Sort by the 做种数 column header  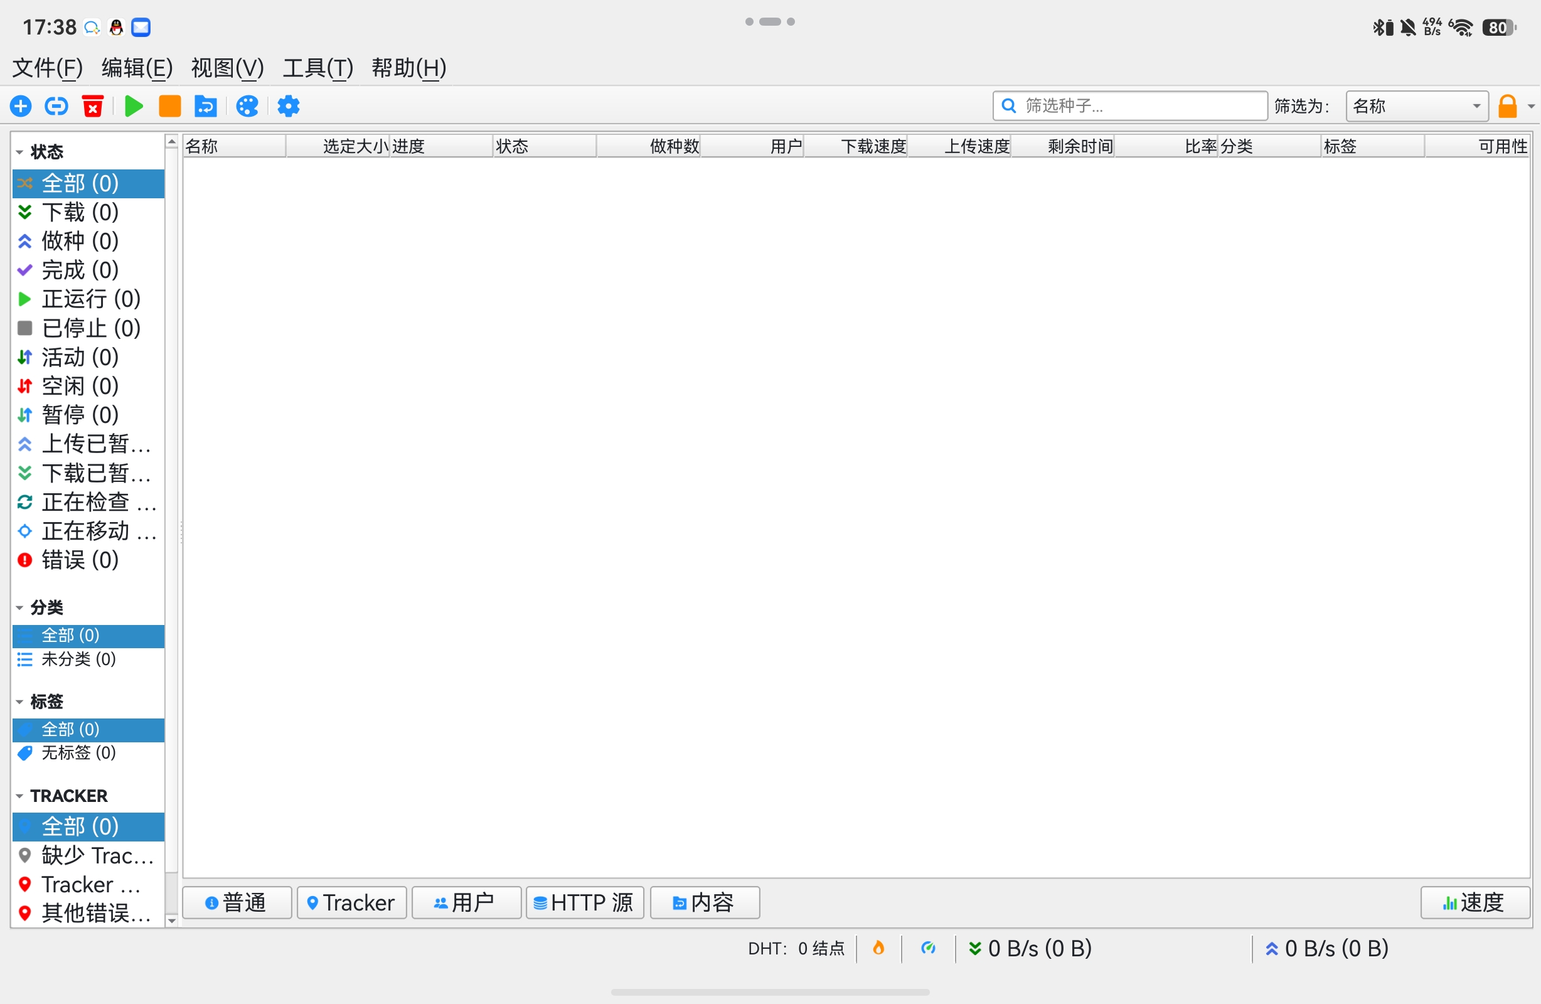pyautogui.click(x=648, y=146)
